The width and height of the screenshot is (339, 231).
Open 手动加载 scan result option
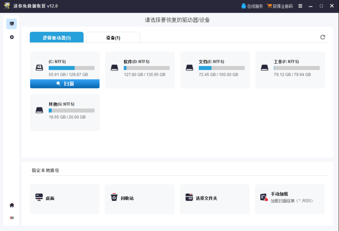(x=290, y=199)
